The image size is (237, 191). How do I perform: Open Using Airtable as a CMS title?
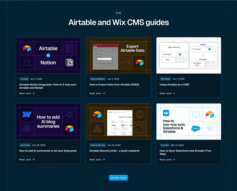(174, 85)
